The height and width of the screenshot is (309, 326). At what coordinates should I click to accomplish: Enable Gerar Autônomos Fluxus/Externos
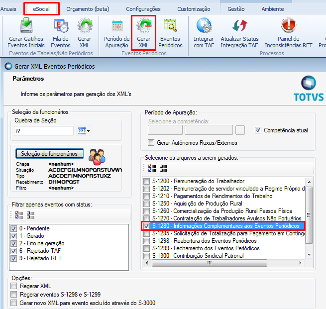(151, 143)
